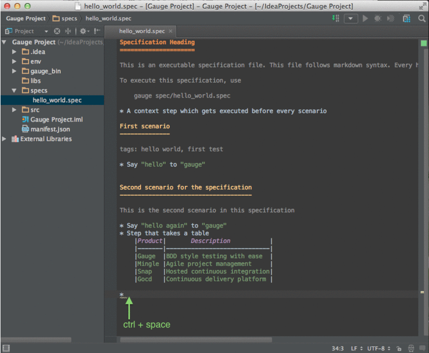Click the tool windows toggle in status bar

click(x=6, y=348)
